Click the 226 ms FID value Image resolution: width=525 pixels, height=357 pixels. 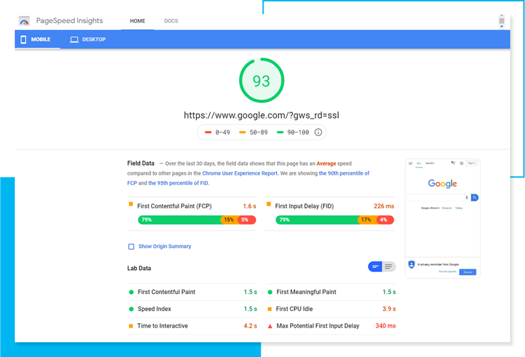click(384, 206)
